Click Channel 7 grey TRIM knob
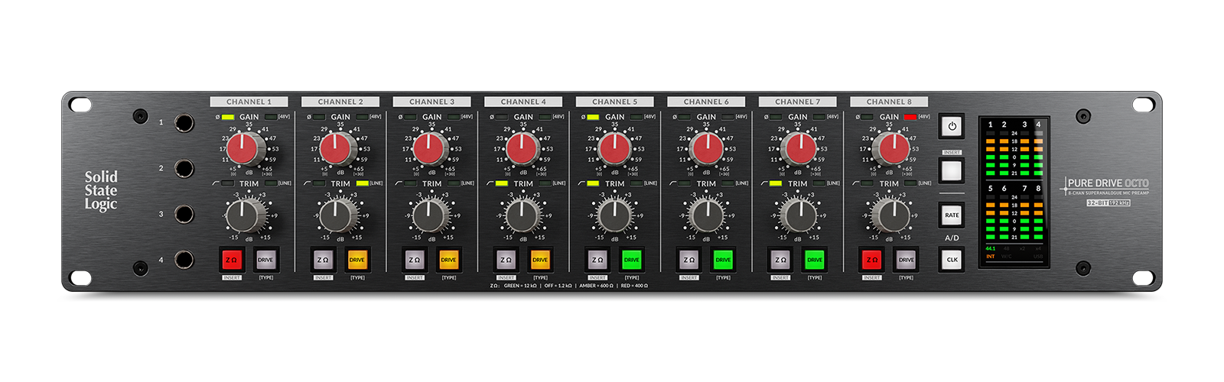 coord(799,216)
